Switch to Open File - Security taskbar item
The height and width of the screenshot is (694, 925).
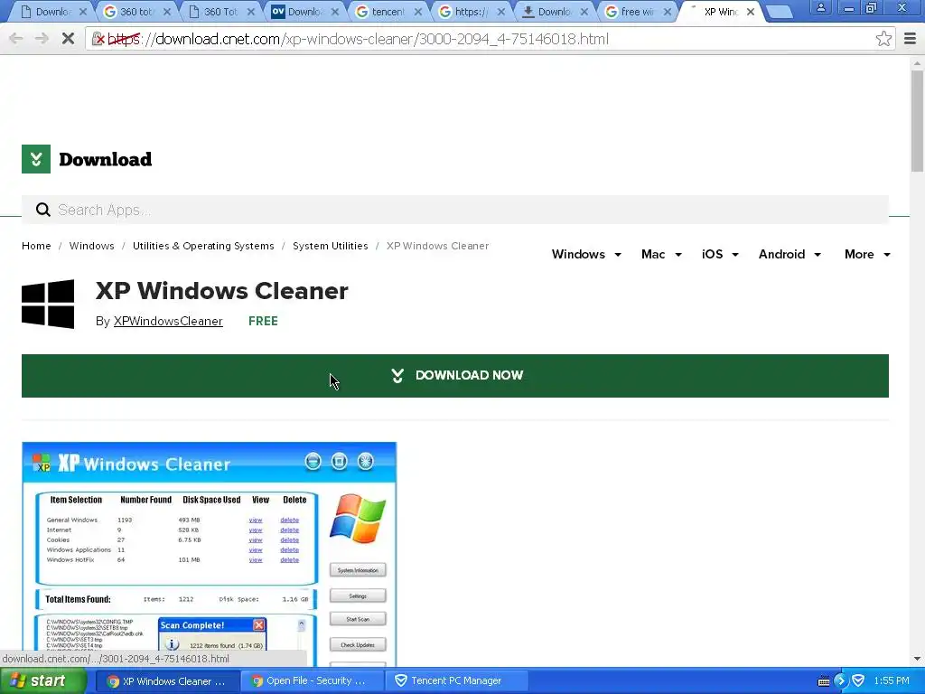311,681
